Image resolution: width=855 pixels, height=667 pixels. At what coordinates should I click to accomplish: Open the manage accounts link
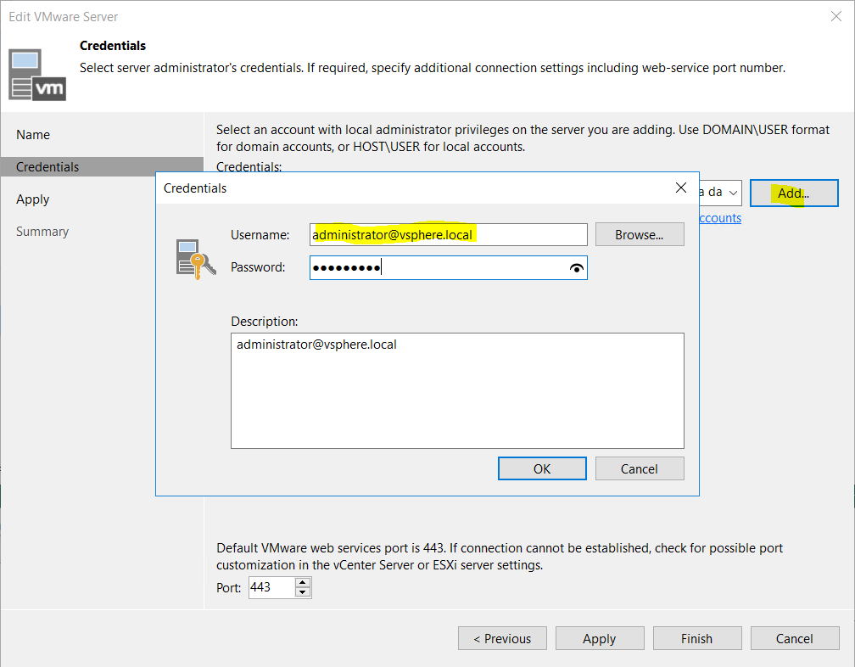[x=720, y=218]
